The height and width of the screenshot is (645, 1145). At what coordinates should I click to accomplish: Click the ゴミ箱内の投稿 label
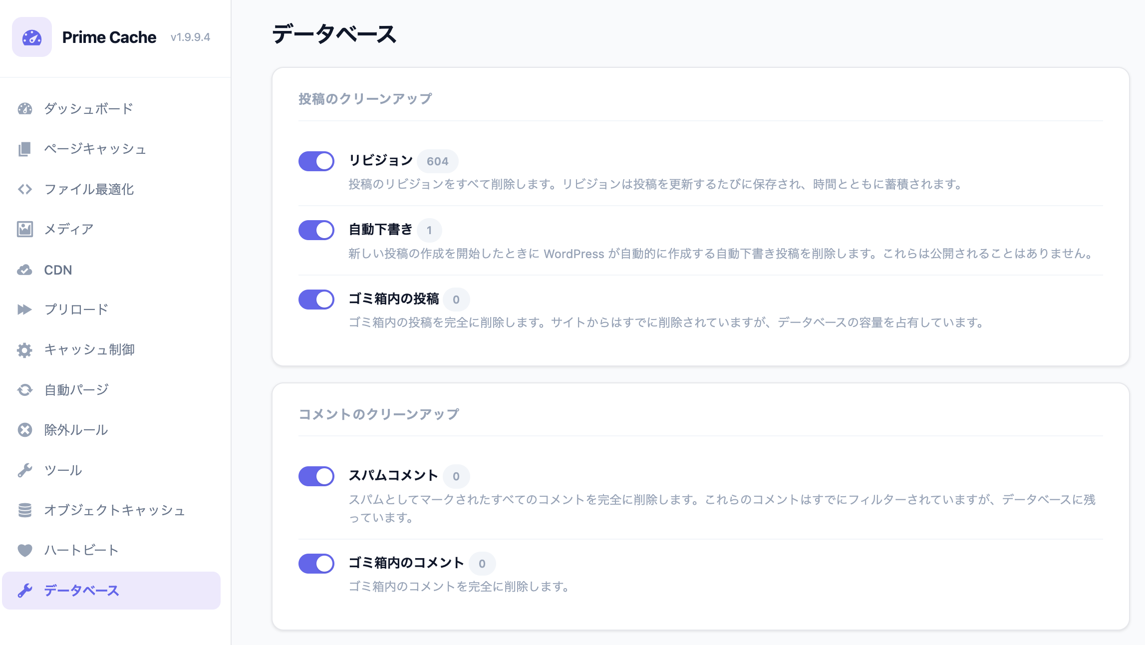click(394, 299)
